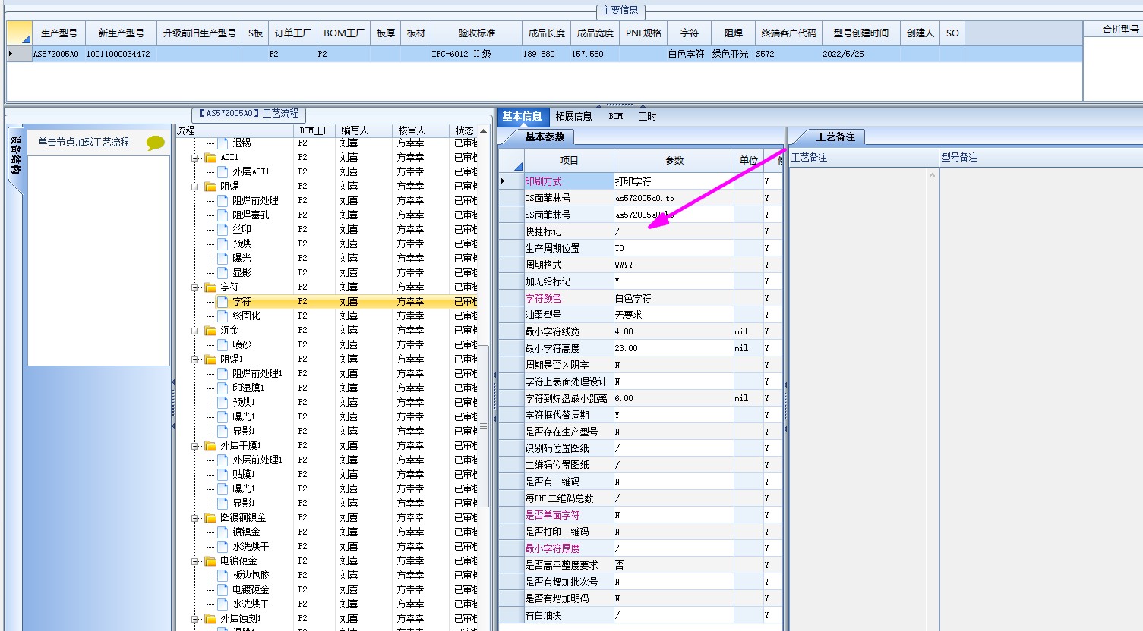The height and width of the screenshot is (631, 1143).
Task: Click the 型号创建时间 column header
Action: click(860, 33)
